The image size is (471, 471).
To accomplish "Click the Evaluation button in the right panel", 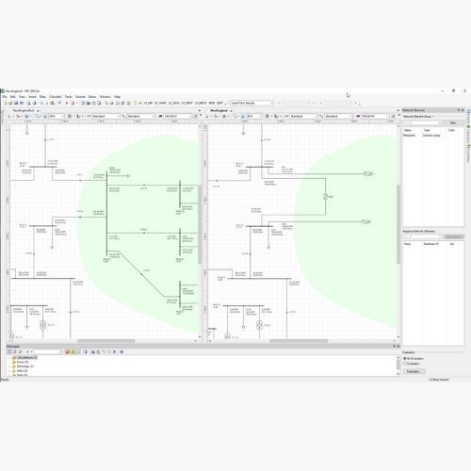I will pos(414,371).
